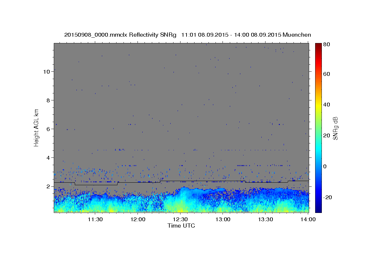
Task: Click the 12:30 time tick label
Action: click(180, 219)
